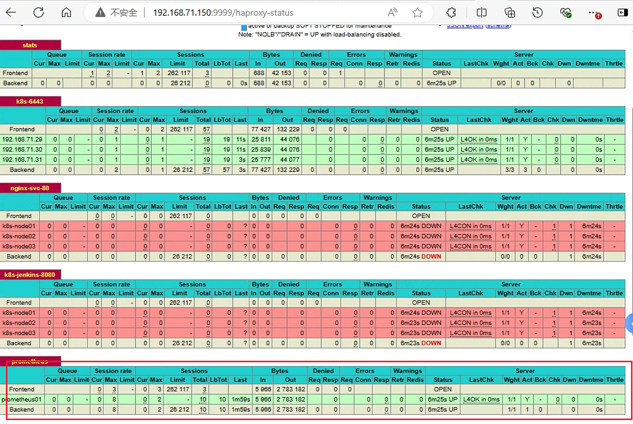Click the red DOWN status in k8s-jenkins-8080 Backend
Image resolution: width=633 pixels, height=424 pixels.
431,343
